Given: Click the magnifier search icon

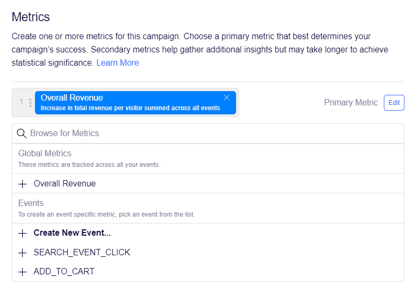Looking at the screenshot, I should click(x=22, y=133).
